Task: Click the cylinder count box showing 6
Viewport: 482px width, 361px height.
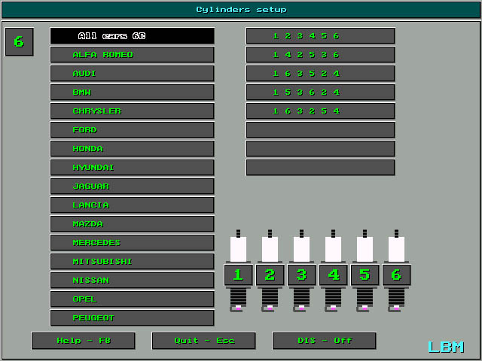Action: 19,42
